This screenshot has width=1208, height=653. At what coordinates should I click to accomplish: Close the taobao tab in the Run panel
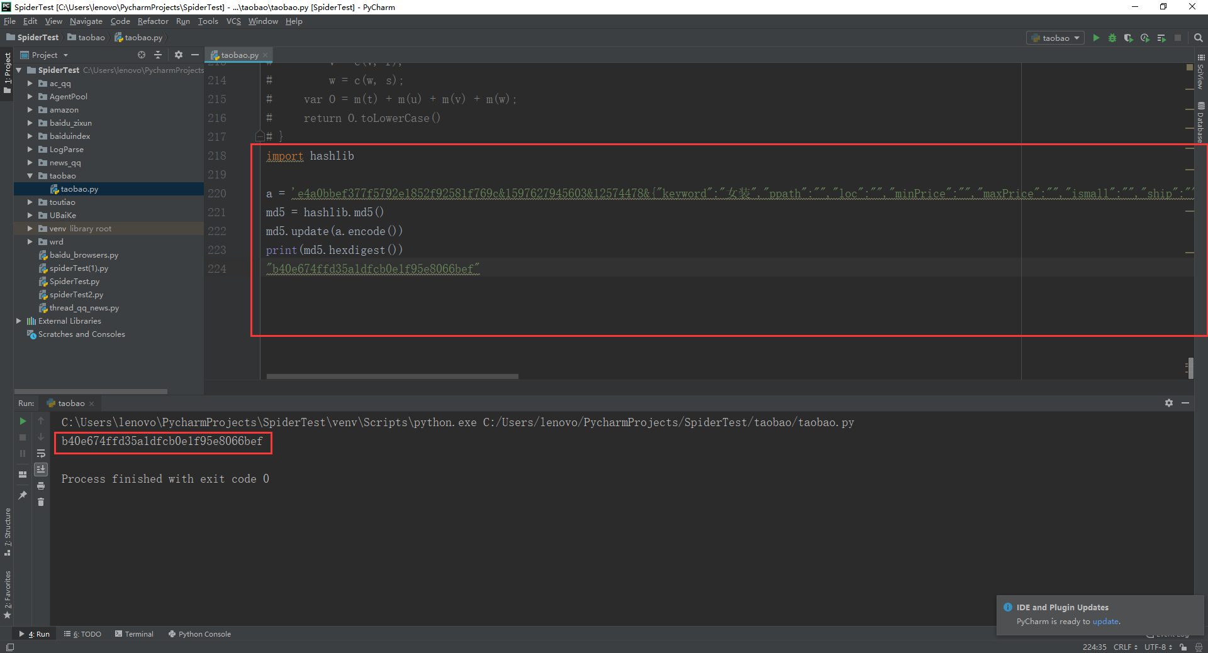point(92,403)
